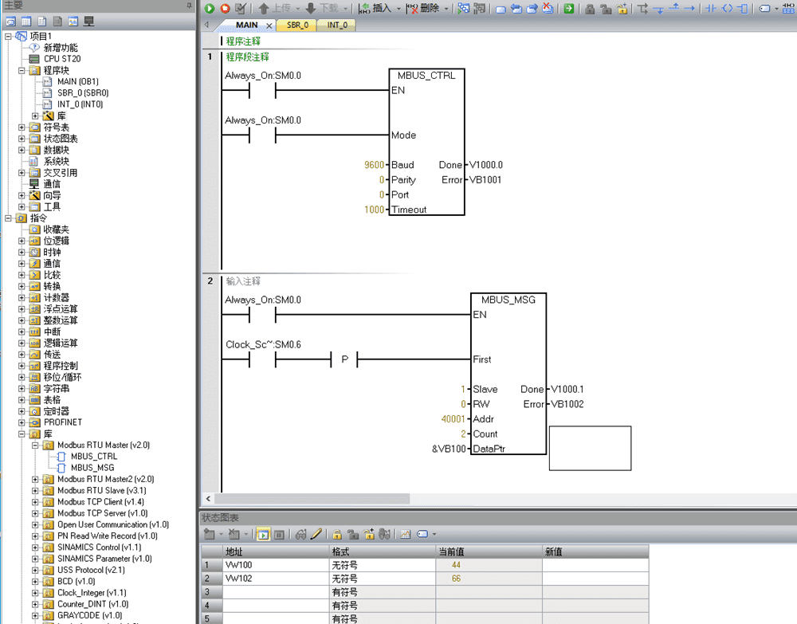797x624 pixels.
Task: Click the red STOP button in toolbar
Action: [225, 9]
